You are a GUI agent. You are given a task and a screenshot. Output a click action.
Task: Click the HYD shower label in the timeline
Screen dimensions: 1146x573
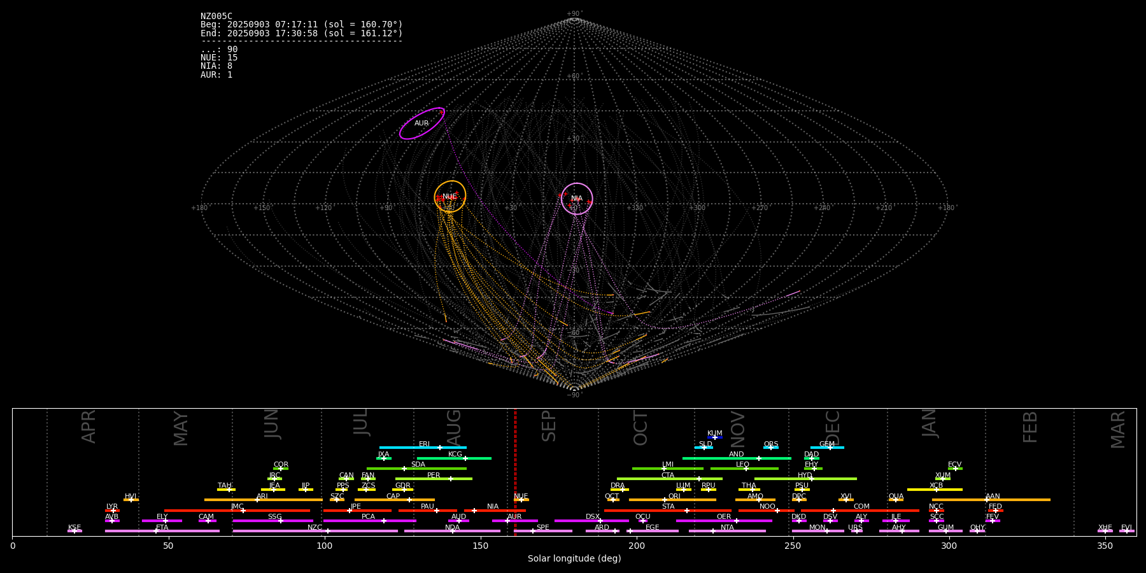pyautogui.click(x=805, y=476)
